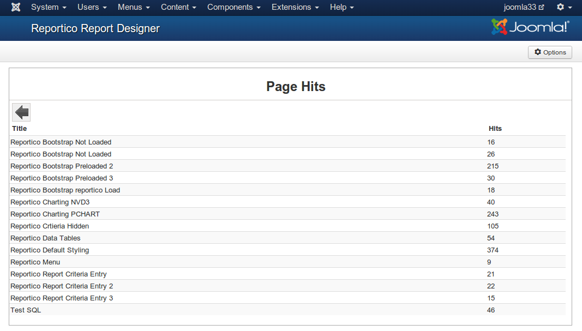Click the hits value 54
The image size is (582, 331).
(491, 238)
